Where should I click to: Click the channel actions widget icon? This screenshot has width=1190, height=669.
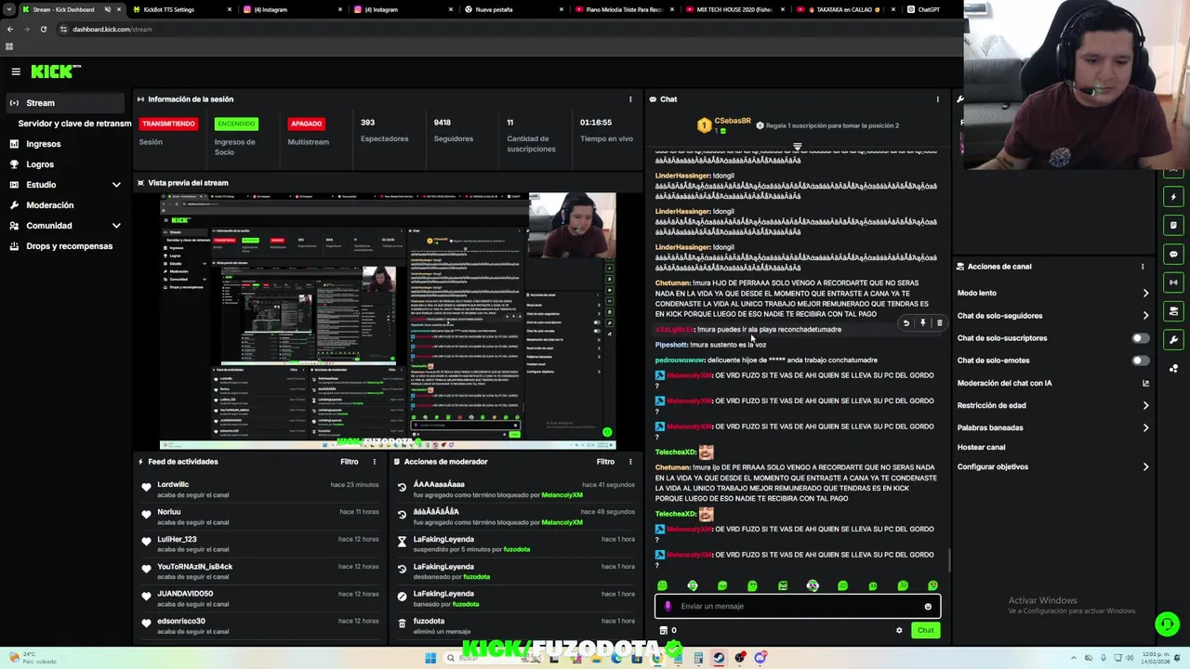point(1173,311)
